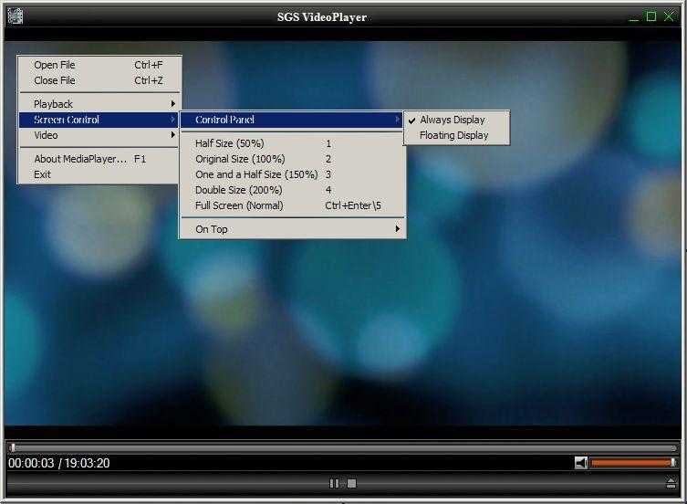Choose Exit from the menu
Screen dimensions: 687x504
point(99,174)
